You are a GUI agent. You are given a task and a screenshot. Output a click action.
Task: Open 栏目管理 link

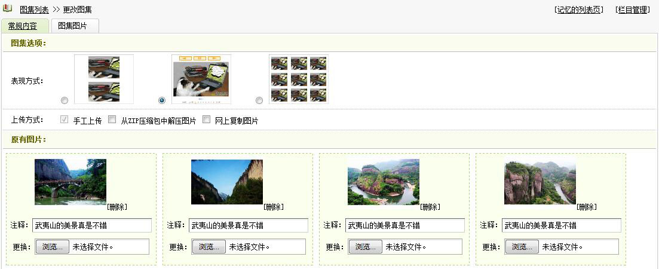pos(632,10)
